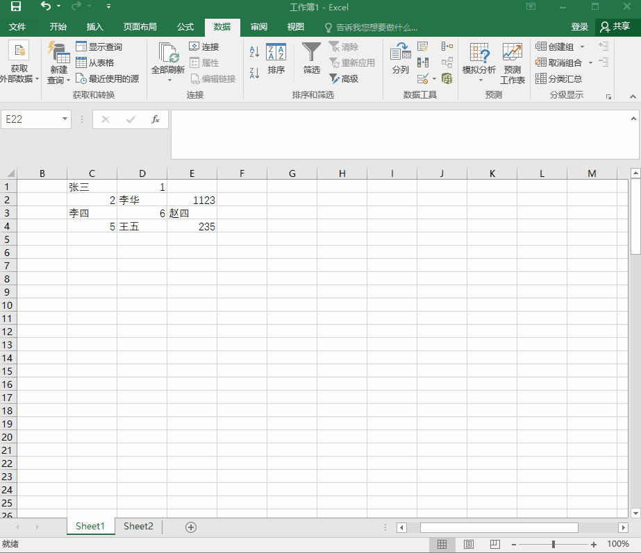641x553 pixels.
Task: Open the 创建组 dropdown arrow
Action: (583, 47)
